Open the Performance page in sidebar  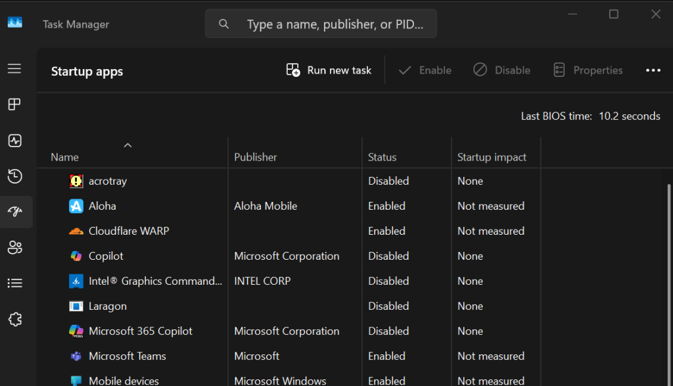point(14,141)
